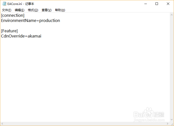Minimize the EACore.ini Notepad window

click(x=145, y=4)
